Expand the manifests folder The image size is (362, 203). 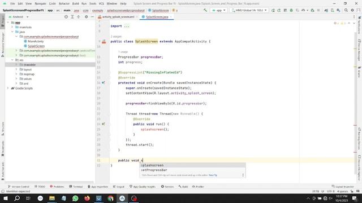[12, 27]
